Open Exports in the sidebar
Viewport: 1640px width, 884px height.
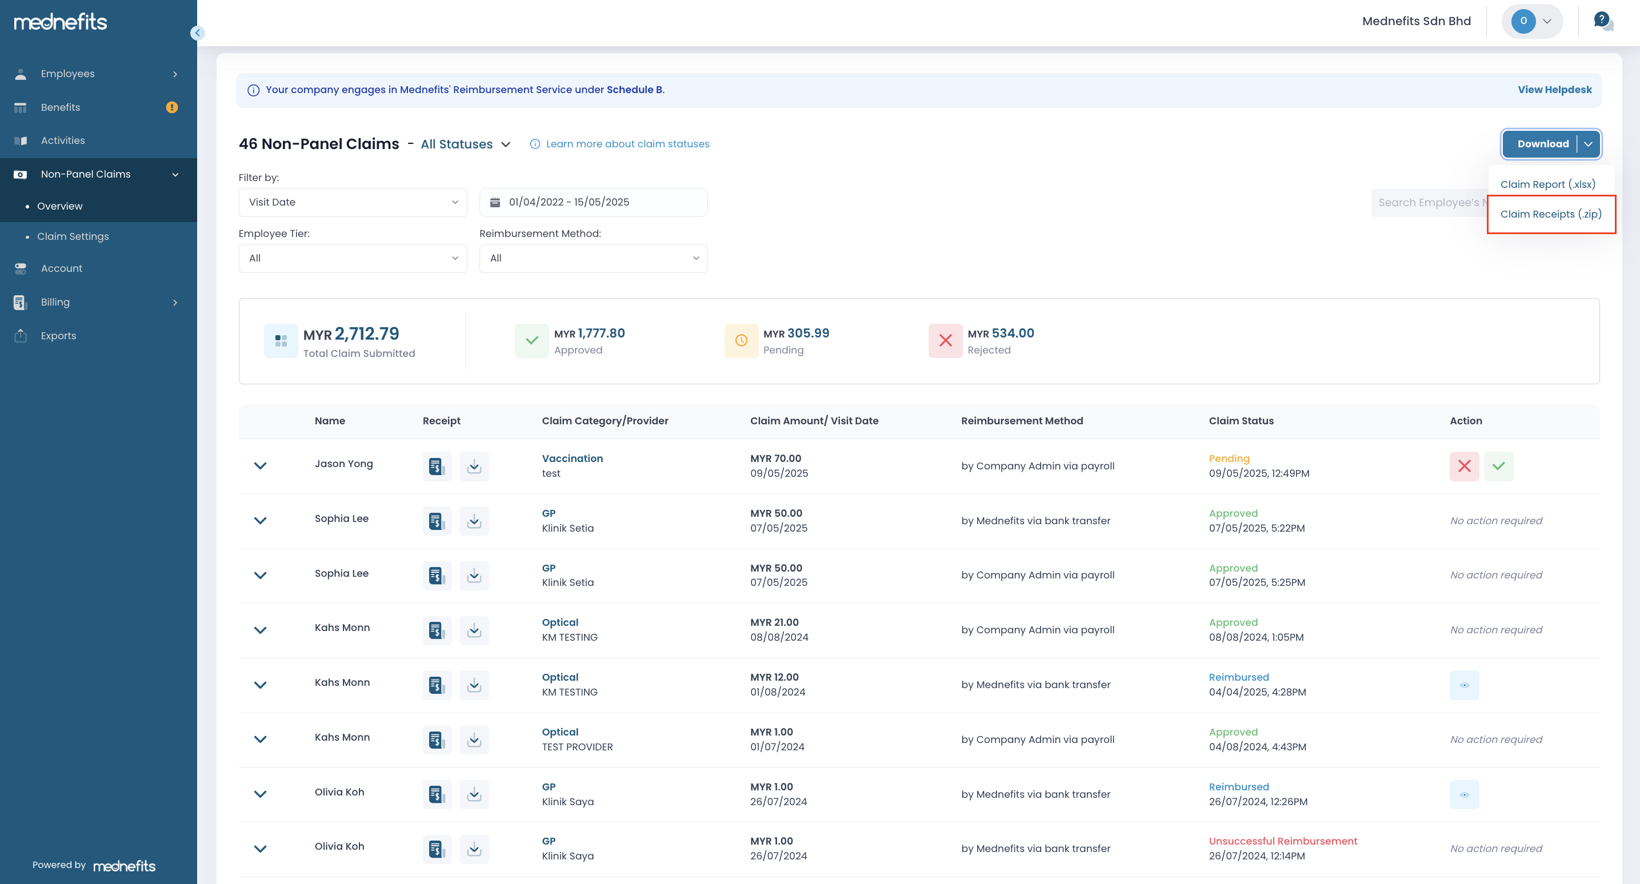point(58,335)
